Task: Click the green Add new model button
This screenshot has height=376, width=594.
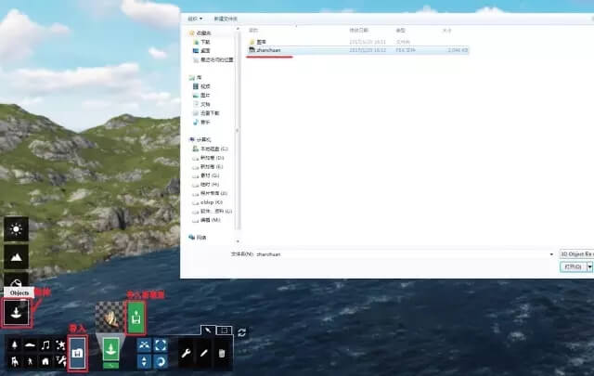Action: [136, 318]
